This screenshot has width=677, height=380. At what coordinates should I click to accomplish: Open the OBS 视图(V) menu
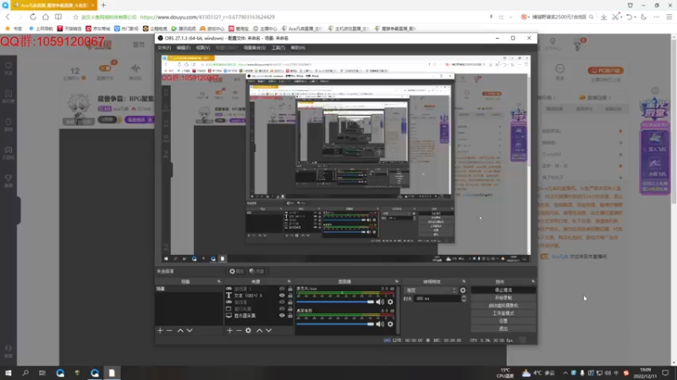(x=203, y=48)
